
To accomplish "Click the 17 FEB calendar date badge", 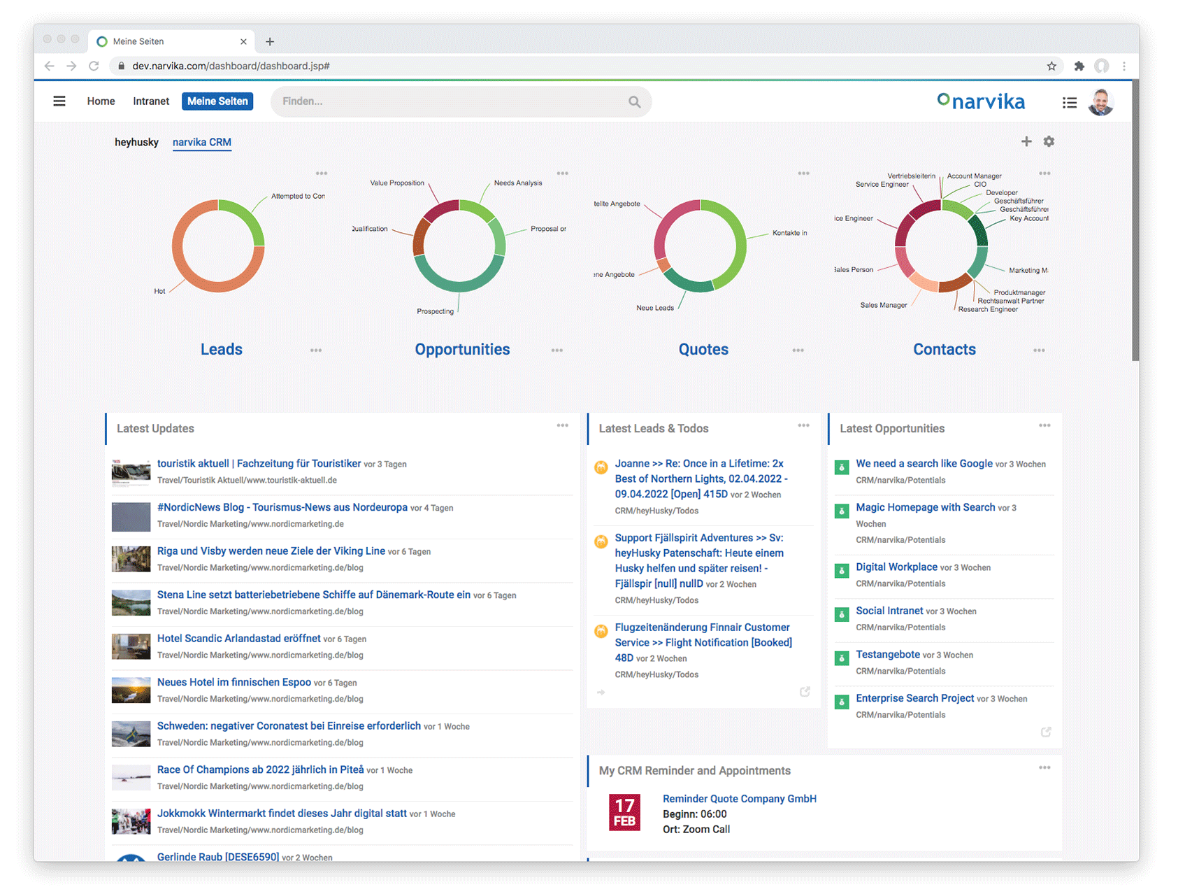I will [x=624, y=812].
